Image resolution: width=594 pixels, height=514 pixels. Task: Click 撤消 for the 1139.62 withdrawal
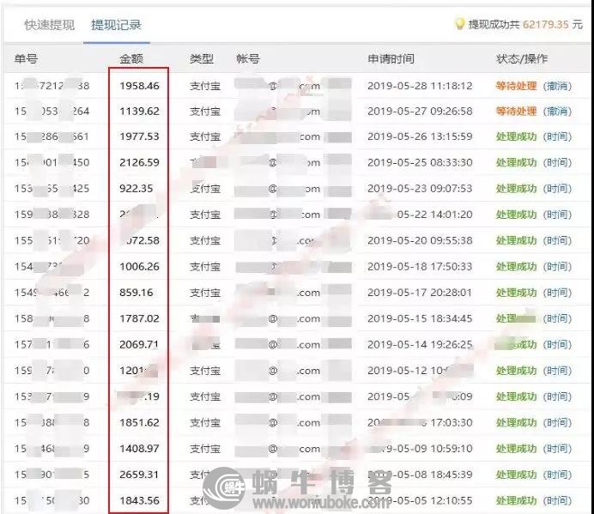(557, 112)
